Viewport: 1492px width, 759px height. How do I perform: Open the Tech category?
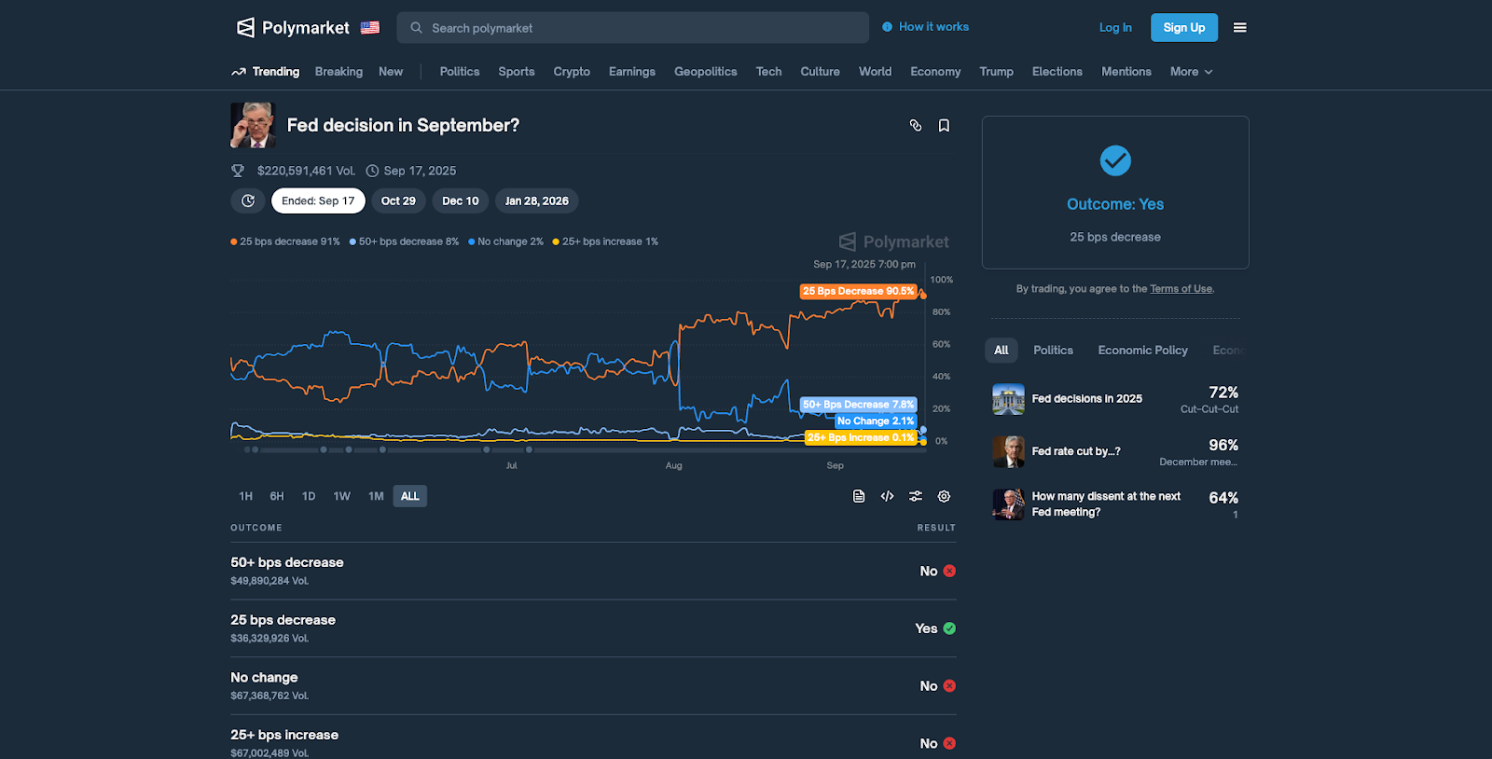pyautogui.click(x=769, y=72)
